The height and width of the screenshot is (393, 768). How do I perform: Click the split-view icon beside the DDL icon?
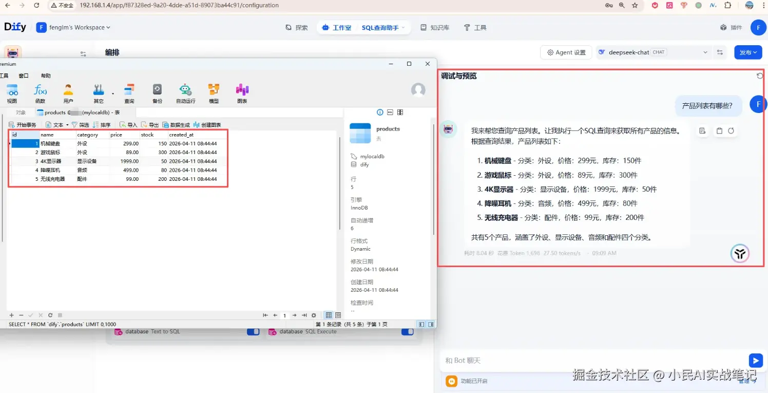[x=400, y=112]
